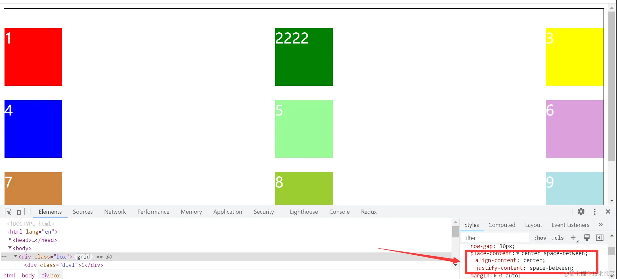617x279 pixels.
Task: Edit the align-content center value
Action: click(532, 260)
